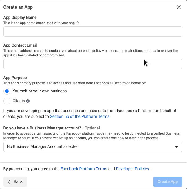The width and height of the screenshot is (187, 189).
Task: Select the 'Yourself or your own business' radio button
Action: coord(7,91)
